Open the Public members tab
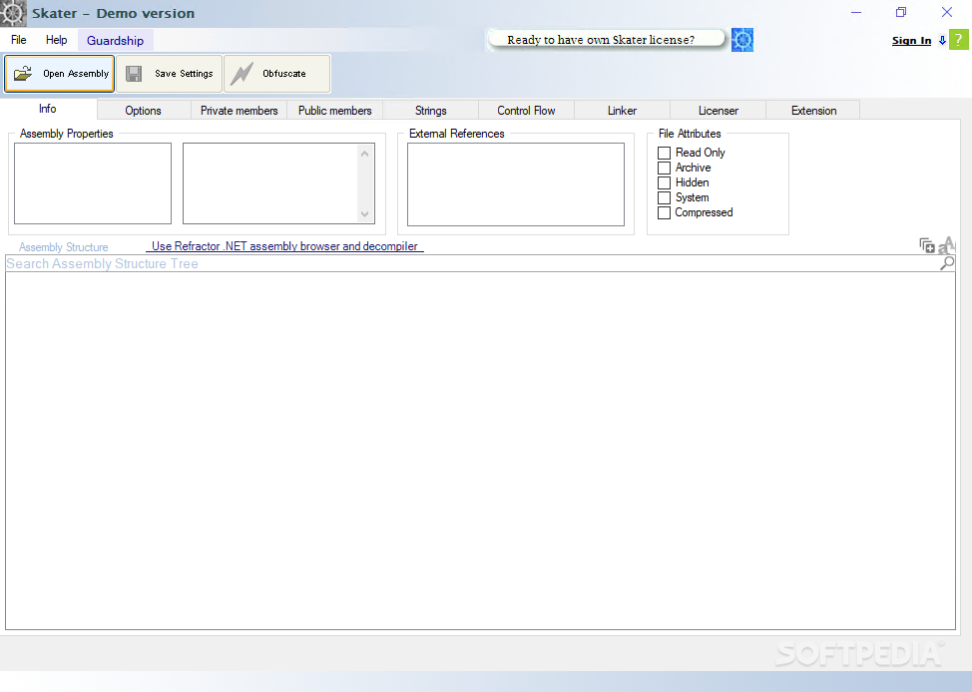972x692 pixels. click(334, 111)
